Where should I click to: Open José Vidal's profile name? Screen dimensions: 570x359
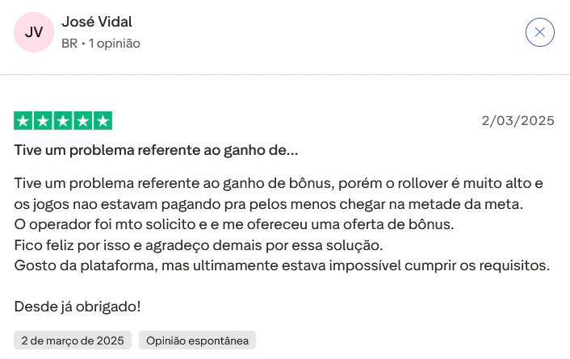[96, 22]
